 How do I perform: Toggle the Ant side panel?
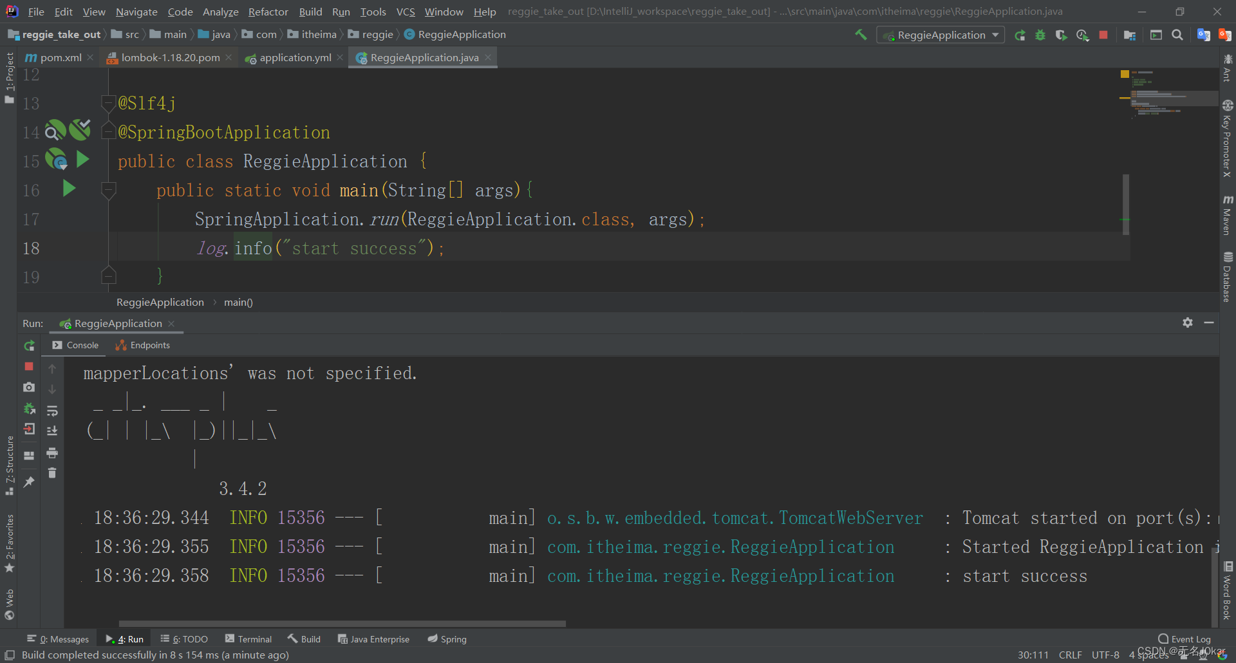click(1228, 68)
